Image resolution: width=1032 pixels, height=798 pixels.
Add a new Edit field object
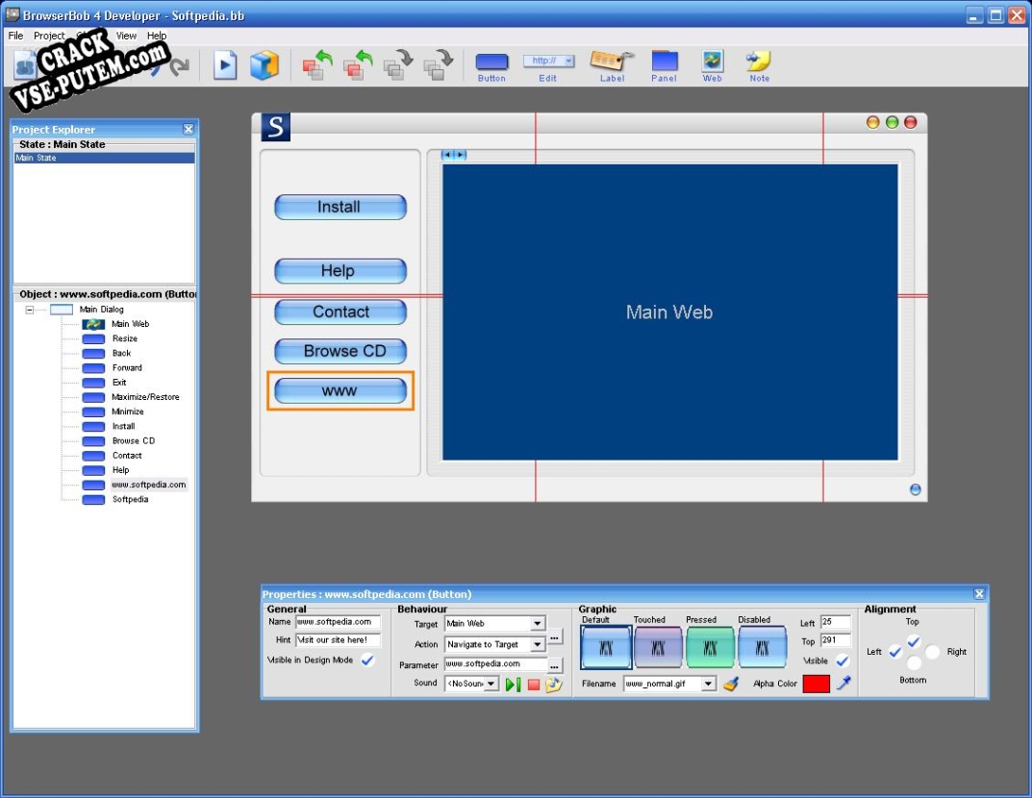pyautogui.click(x=548, y=67)
